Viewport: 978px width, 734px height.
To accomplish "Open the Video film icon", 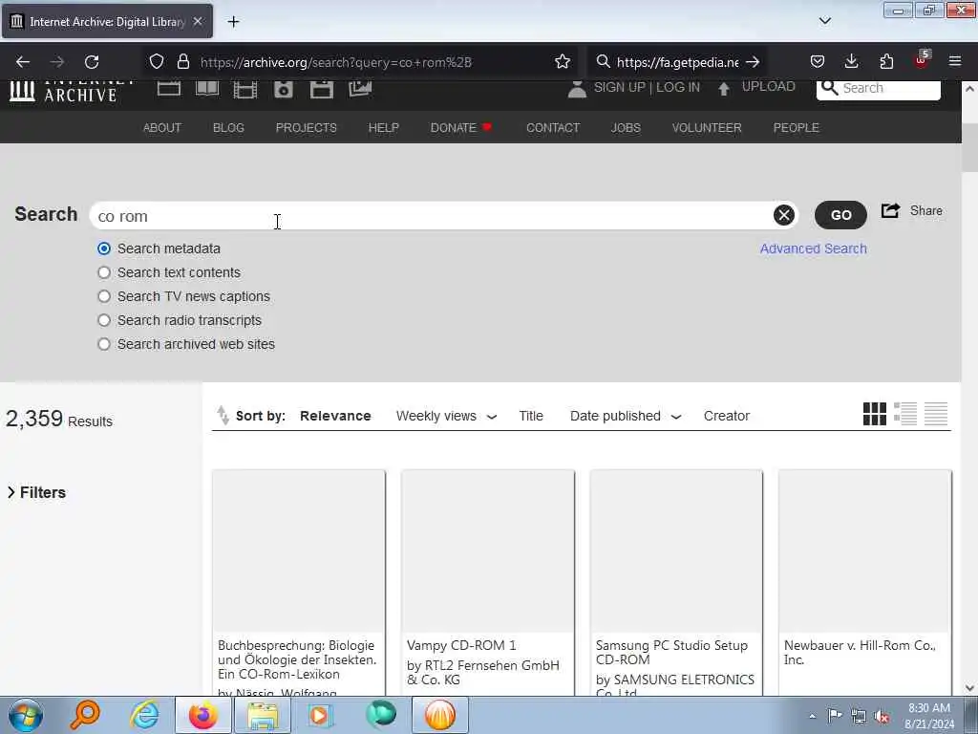I will (x=245, y=89).
